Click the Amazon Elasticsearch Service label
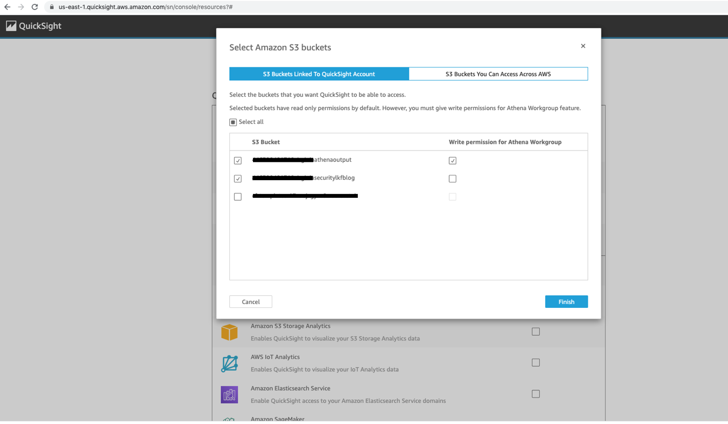 tap(291, 389)
